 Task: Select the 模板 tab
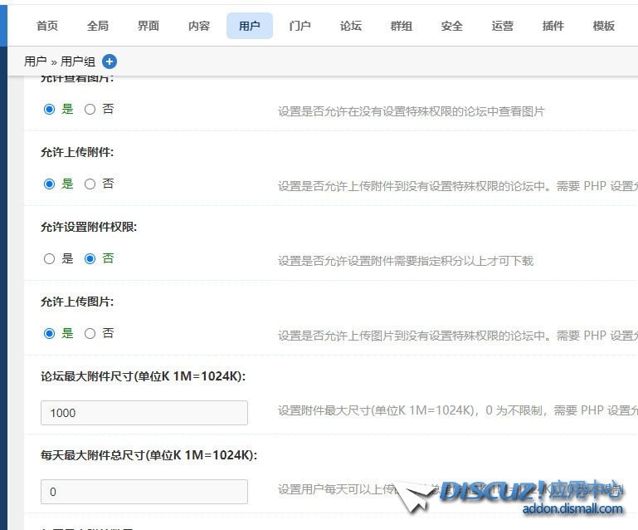click(x=604, y=26)
